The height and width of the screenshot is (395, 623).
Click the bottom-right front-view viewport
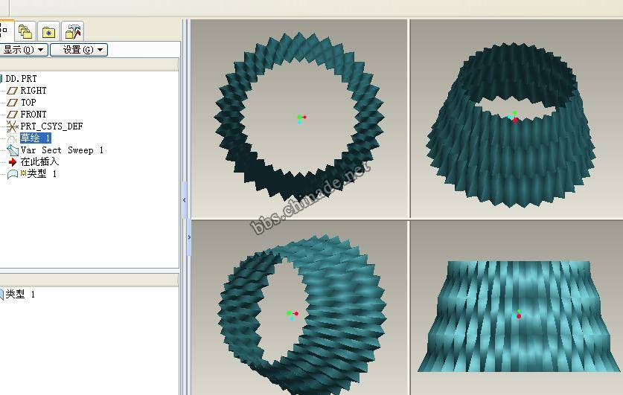pyautogui.click(x=517, y=308)
